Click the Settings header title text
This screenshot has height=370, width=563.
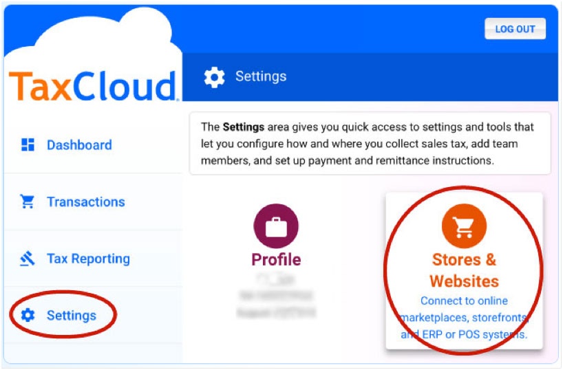tap(261, 76)
